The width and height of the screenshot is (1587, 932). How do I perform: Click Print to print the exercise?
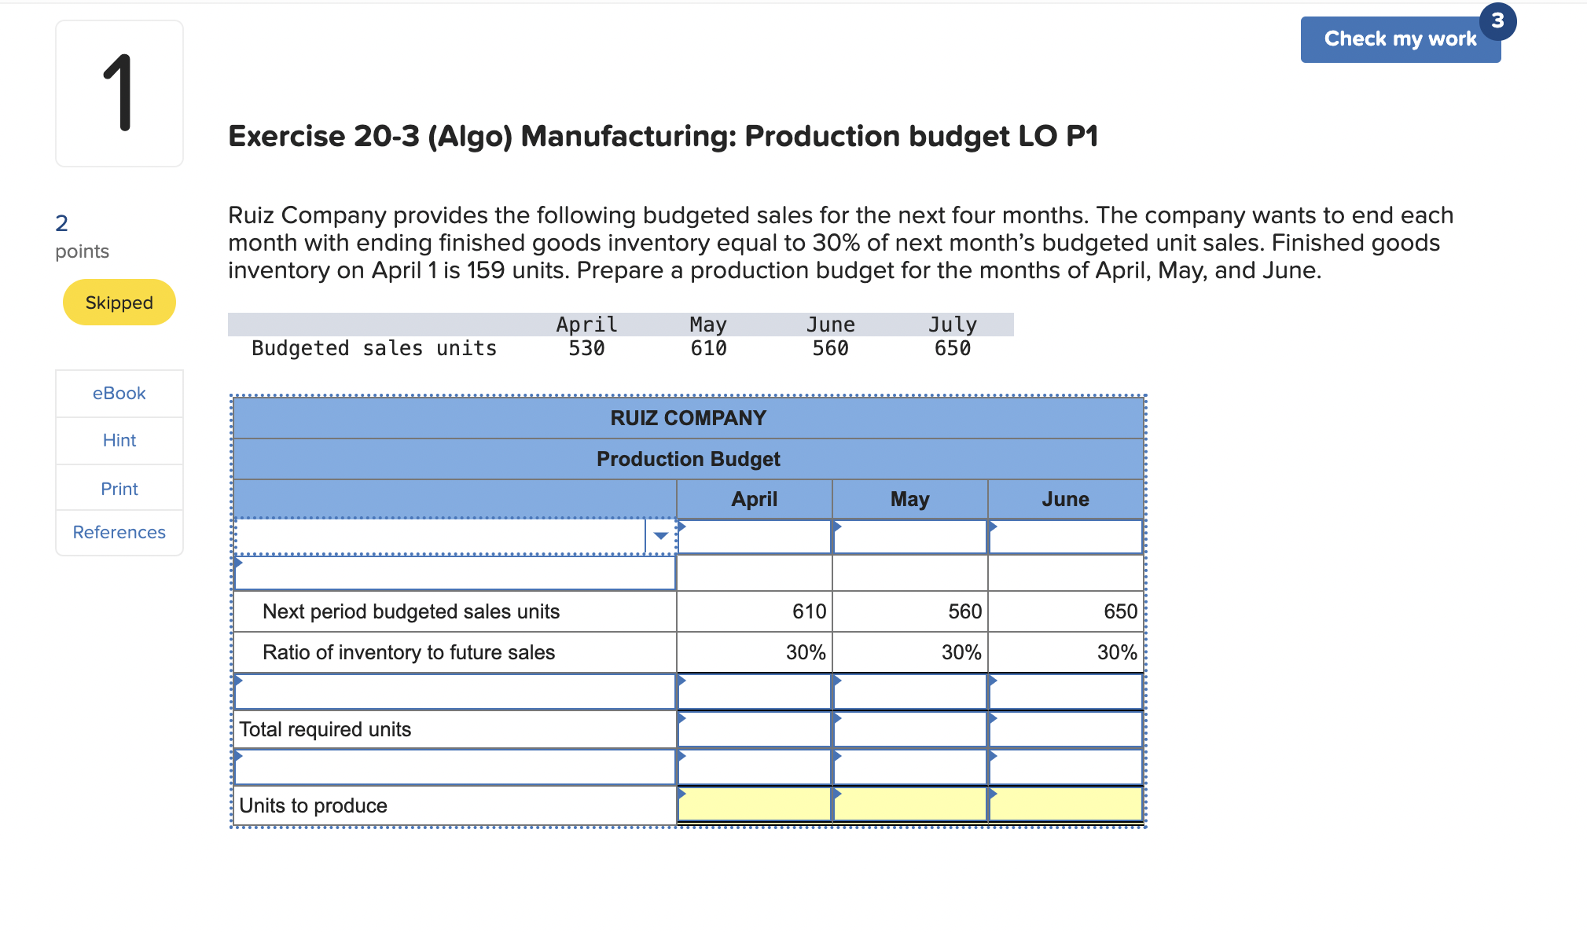[x=119, y=488]
